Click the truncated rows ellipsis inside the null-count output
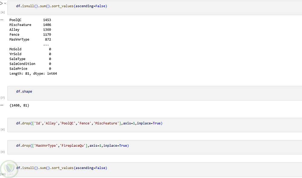Screen dimensions: 302x178 click(x=46, y=44)
